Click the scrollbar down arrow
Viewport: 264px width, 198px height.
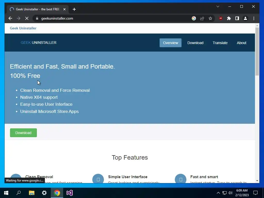(x=257, y=181)
